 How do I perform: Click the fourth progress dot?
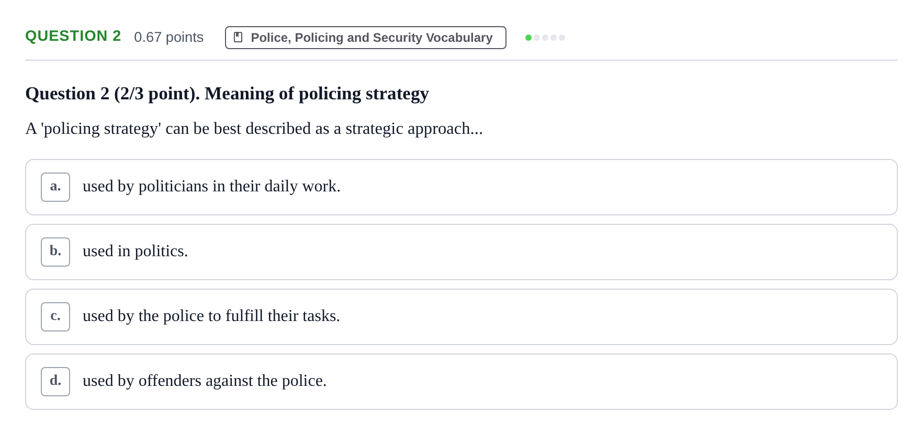click(x=554, y=38)
